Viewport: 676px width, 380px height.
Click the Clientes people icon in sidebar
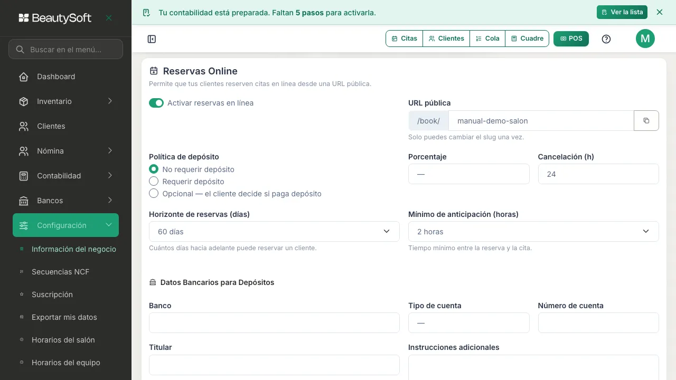(x=24, y=126)
